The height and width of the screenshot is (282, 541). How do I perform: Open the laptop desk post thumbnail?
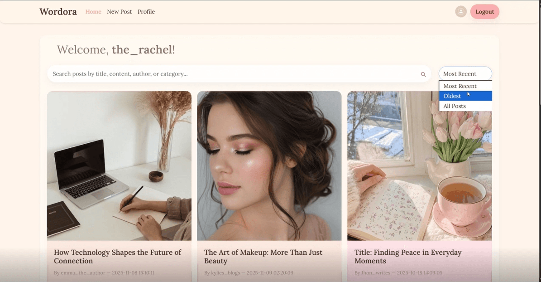point(119,166)
